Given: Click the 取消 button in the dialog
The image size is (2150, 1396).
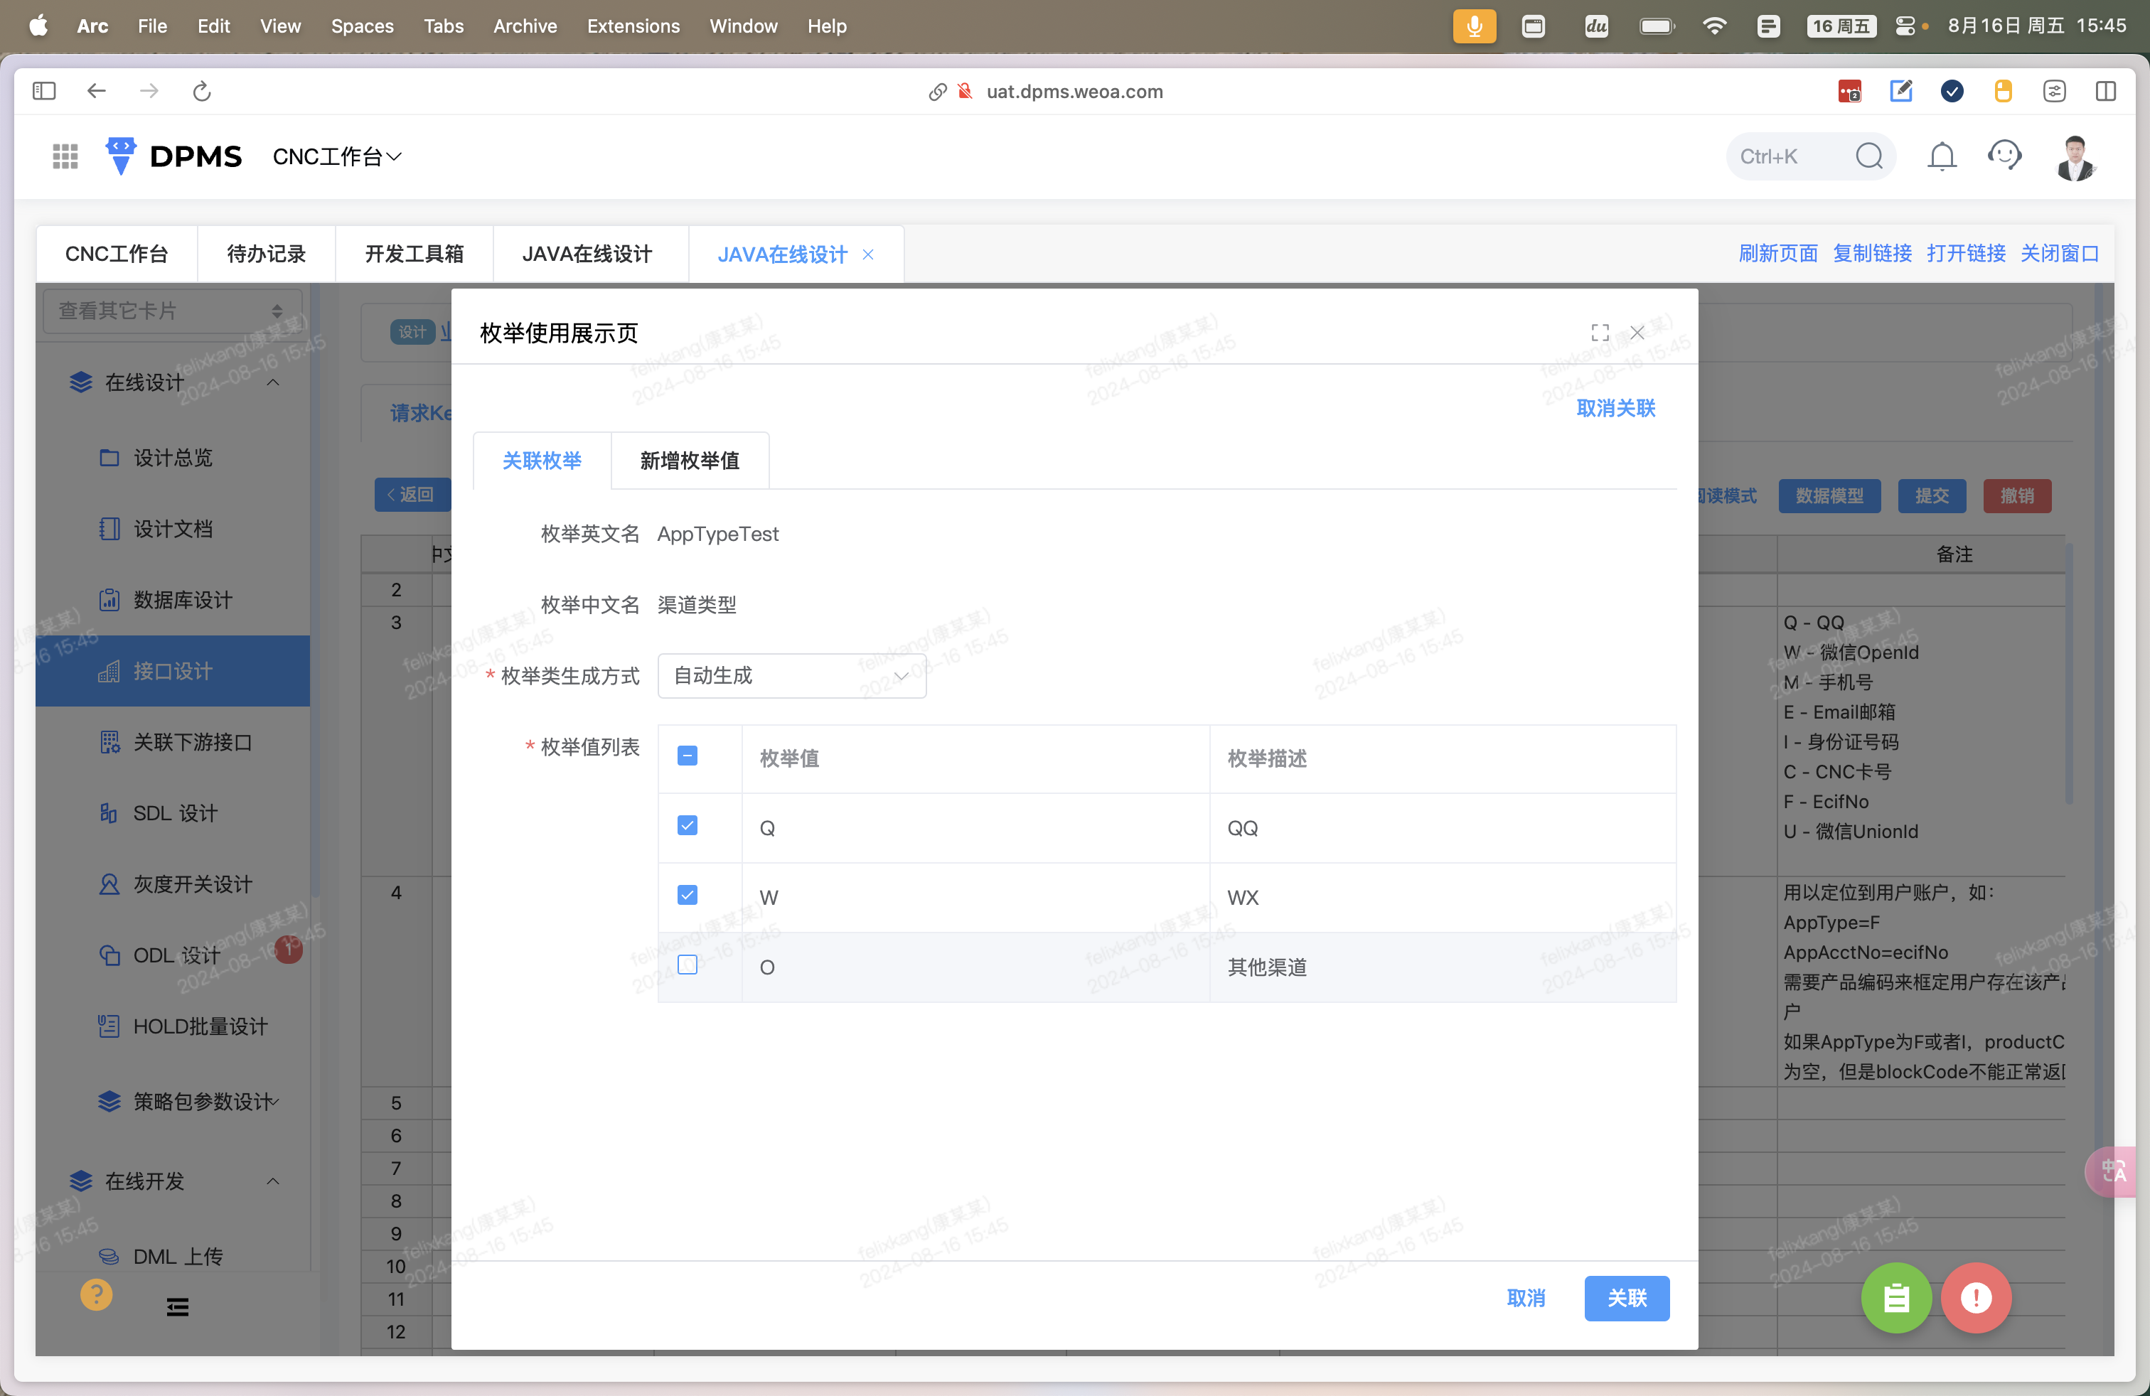Looking at the screenshot, I should tap(1526, 1298).
